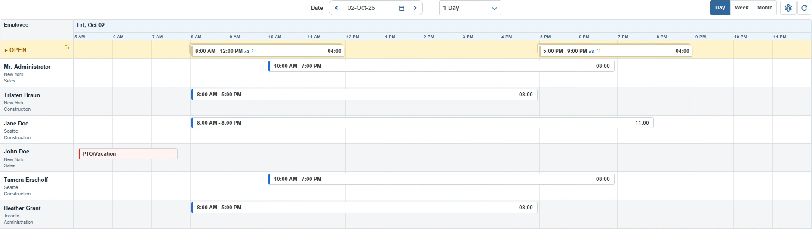Click the 12 PM time header
Screen dimensions: 812x229
353,37
